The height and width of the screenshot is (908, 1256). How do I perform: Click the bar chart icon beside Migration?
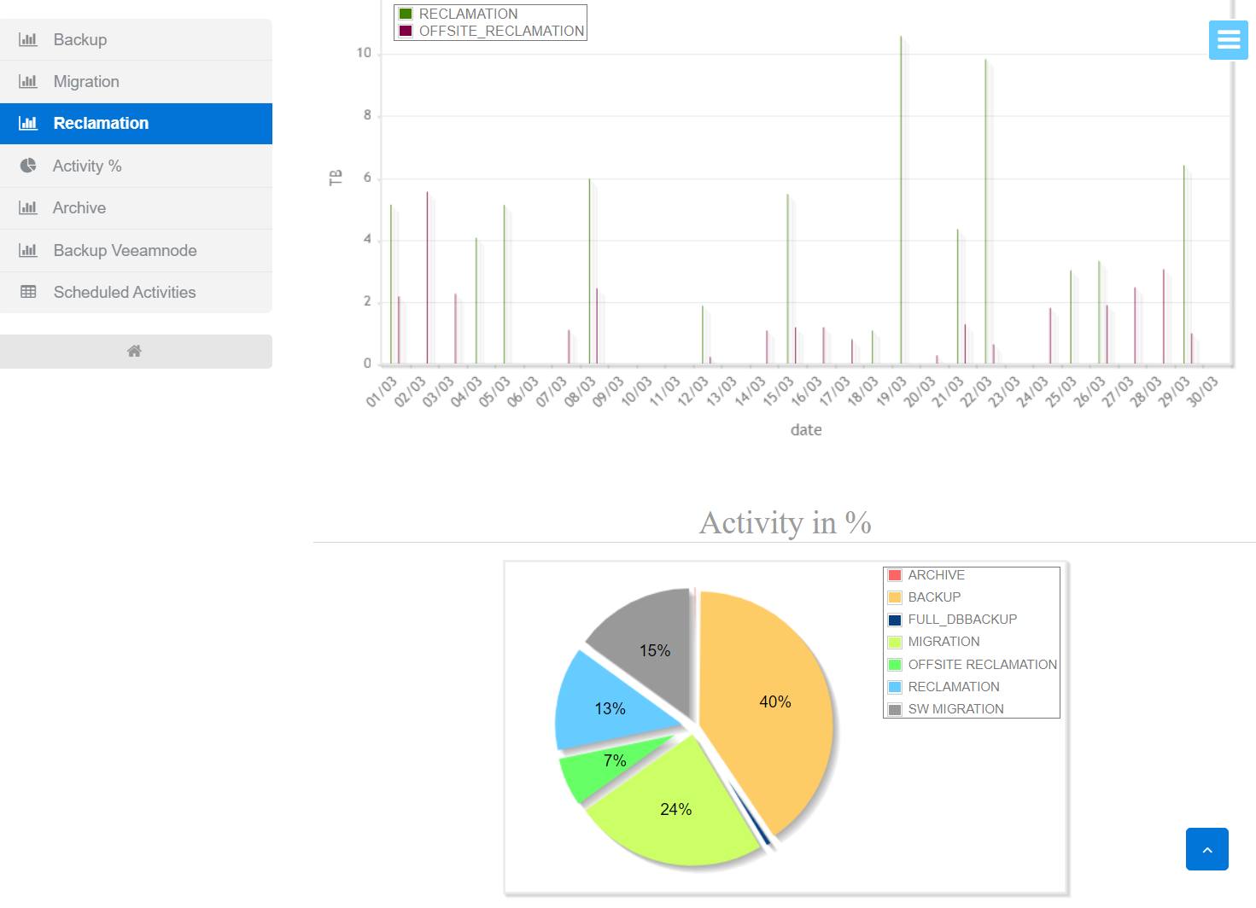(28, 81)
